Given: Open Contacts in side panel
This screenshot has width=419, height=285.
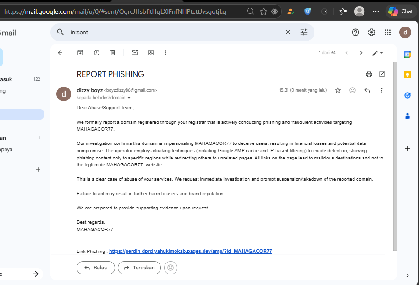Looking at the screenshot, I should coord(407,115).
